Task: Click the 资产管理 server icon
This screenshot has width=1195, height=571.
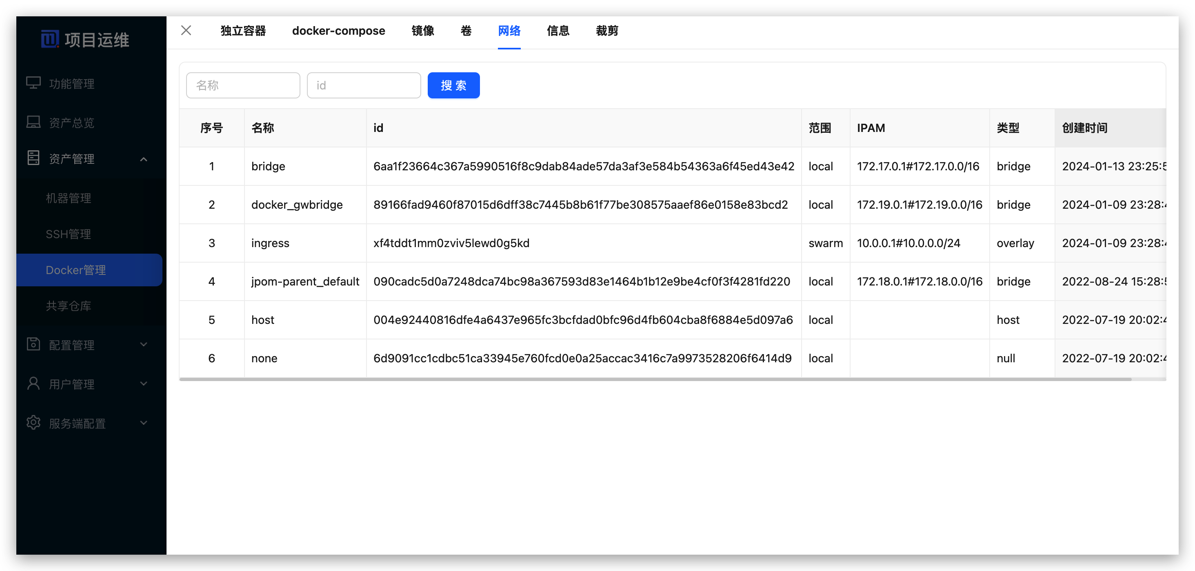Action: pos(33,158)
